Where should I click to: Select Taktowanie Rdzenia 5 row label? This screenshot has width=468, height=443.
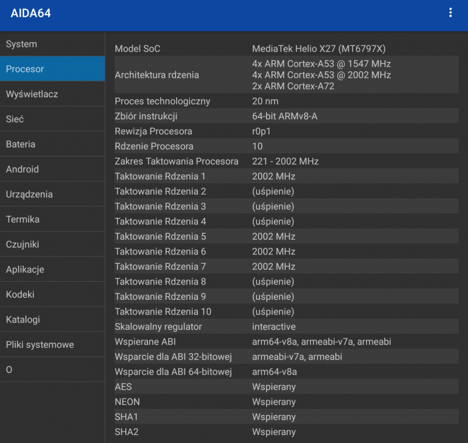tap(160, 236)
